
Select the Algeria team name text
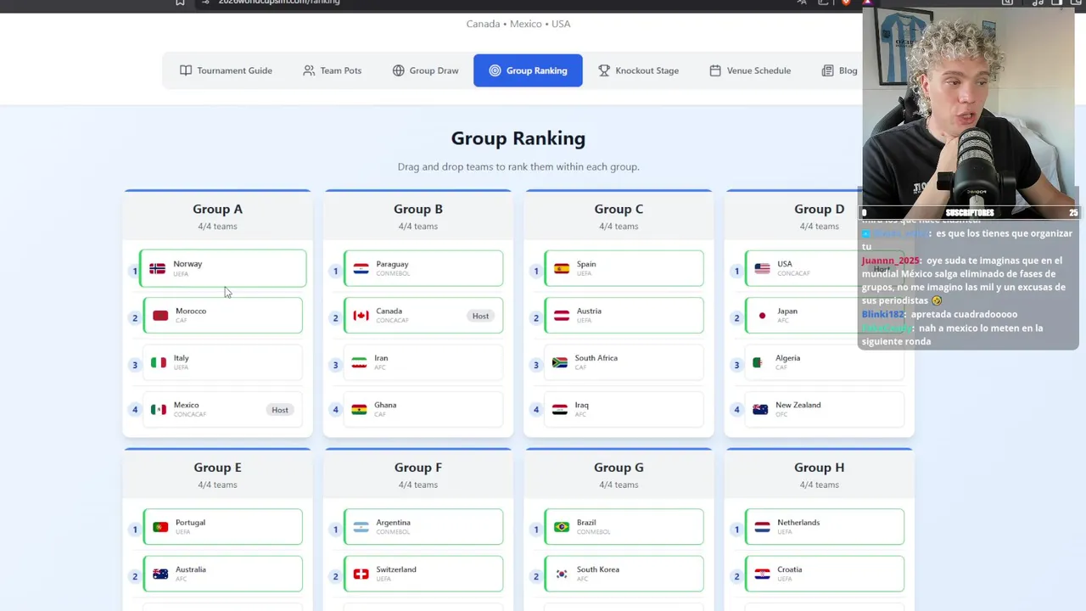click(x=788, y=358)
